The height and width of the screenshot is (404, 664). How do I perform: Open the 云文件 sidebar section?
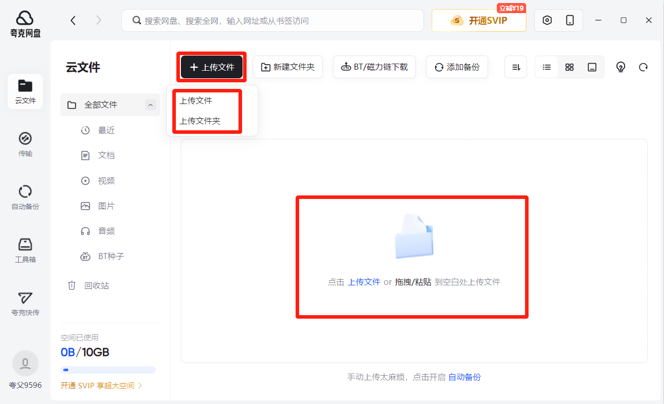click(x=25, y=91)
